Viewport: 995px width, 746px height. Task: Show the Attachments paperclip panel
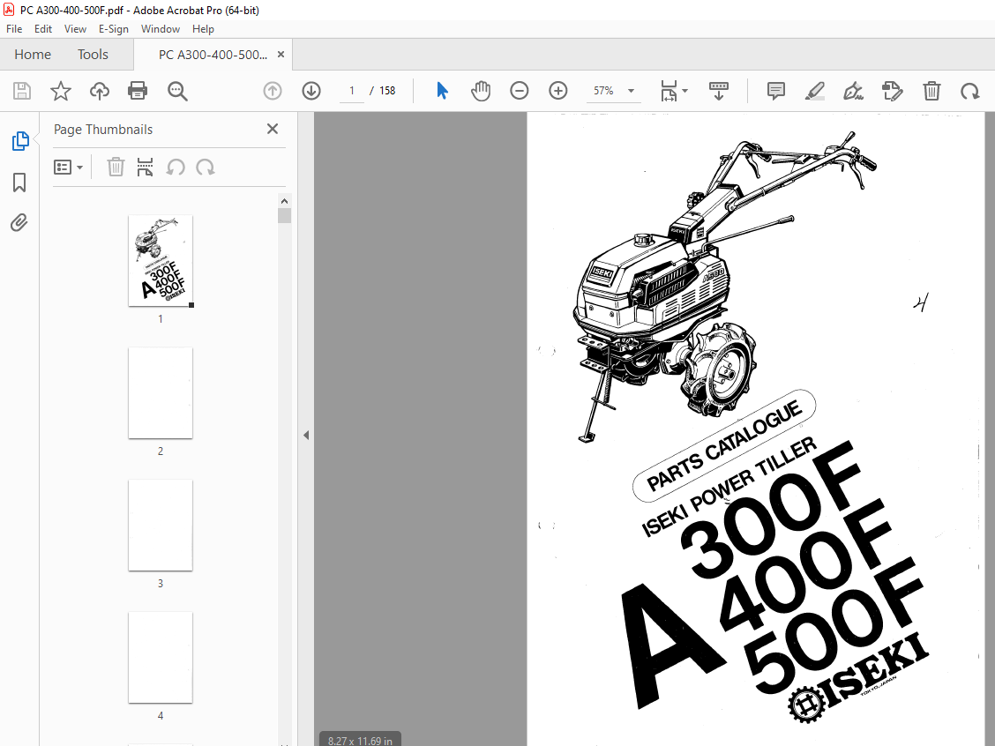(x=19, y=223)
